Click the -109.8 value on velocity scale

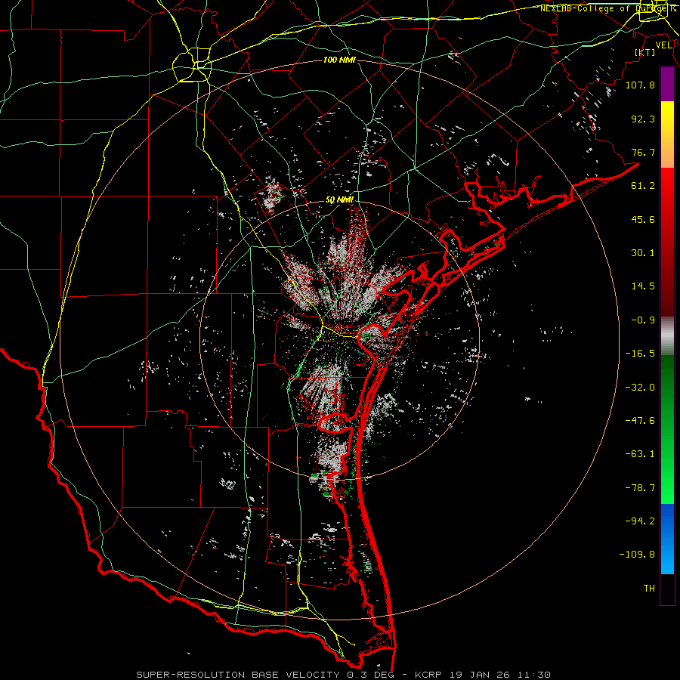coord(637,555)
